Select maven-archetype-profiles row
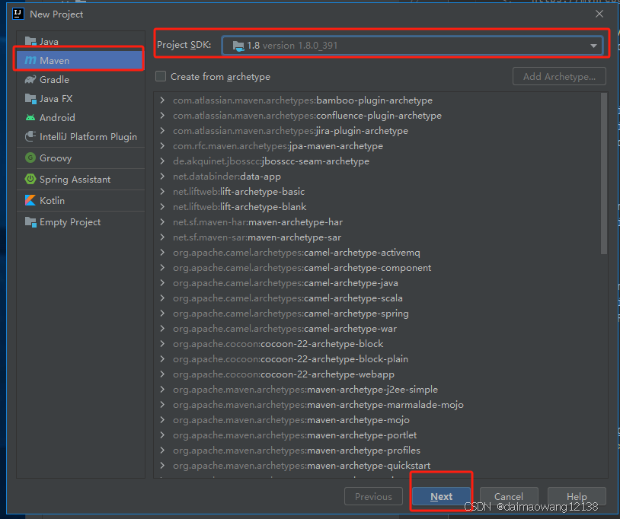The width and height of the screenshot is (620, 519). click(x=378, y=451)
